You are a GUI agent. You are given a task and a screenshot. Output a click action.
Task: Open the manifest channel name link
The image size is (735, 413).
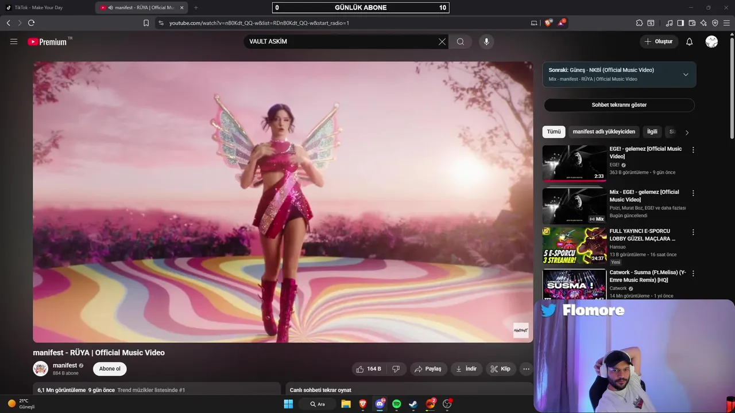(x=65, y=365)
